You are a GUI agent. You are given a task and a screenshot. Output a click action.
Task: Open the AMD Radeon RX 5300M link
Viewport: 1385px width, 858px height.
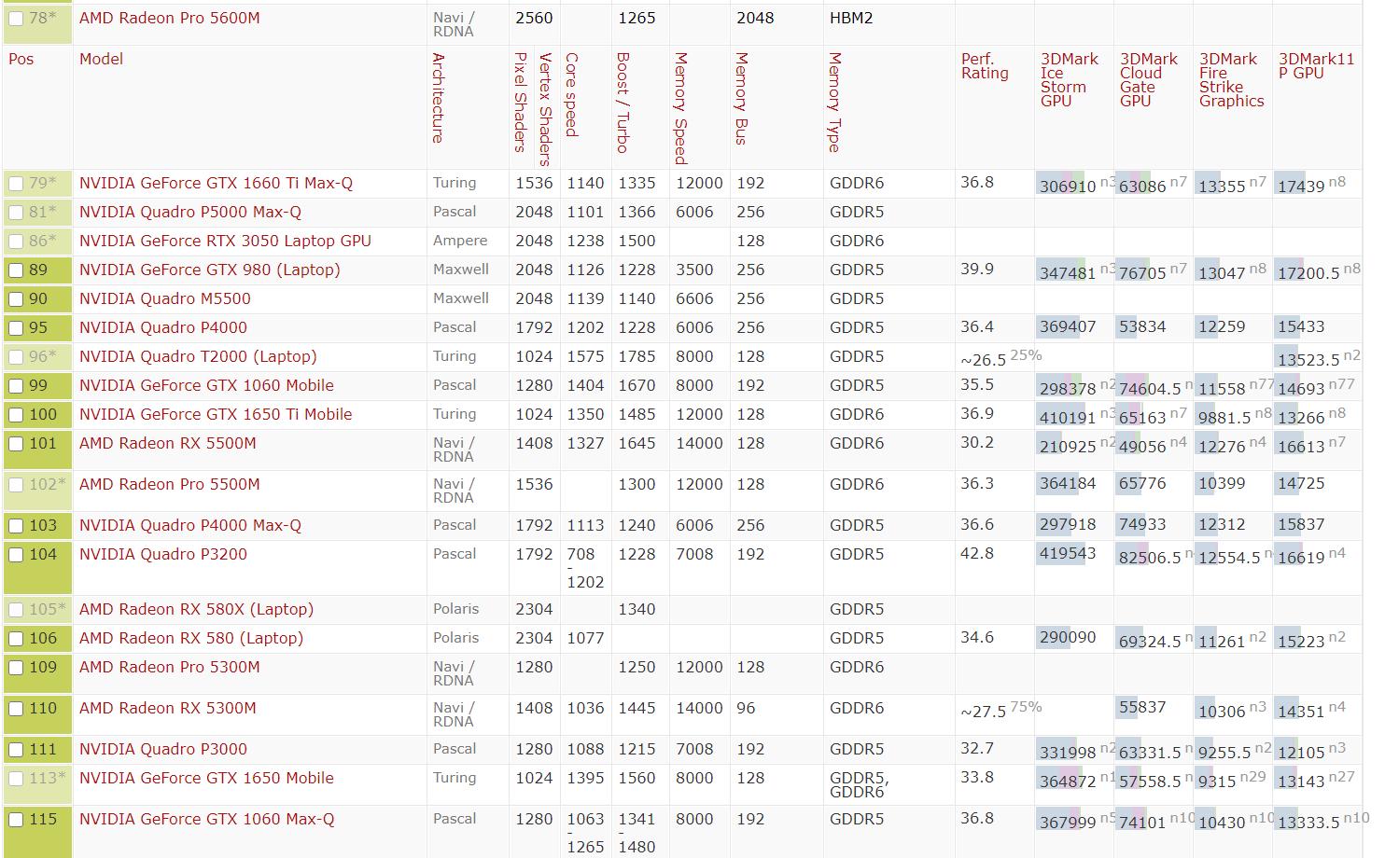(168, 708)
